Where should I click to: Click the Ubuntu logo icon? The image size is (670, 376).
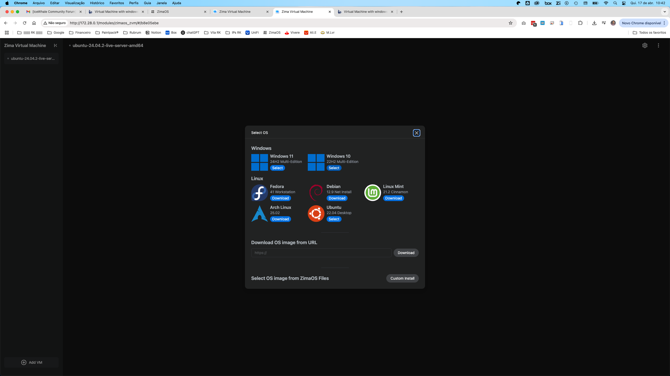[x=316, y=214]
